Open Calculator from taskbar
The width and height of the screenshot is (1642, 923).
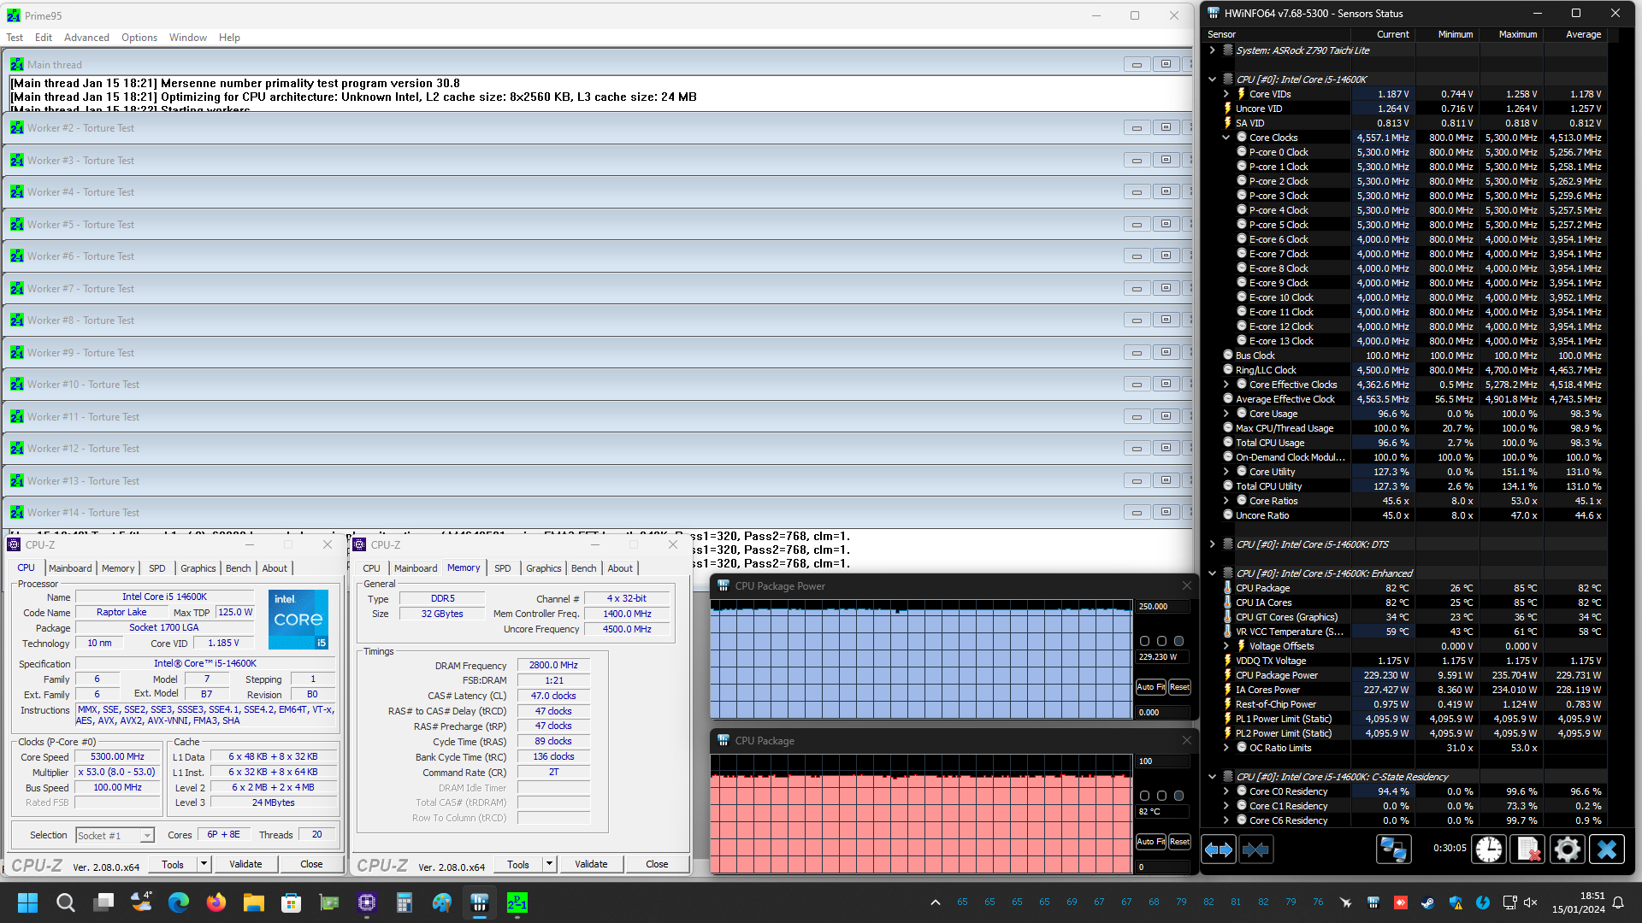click(405, 902)
